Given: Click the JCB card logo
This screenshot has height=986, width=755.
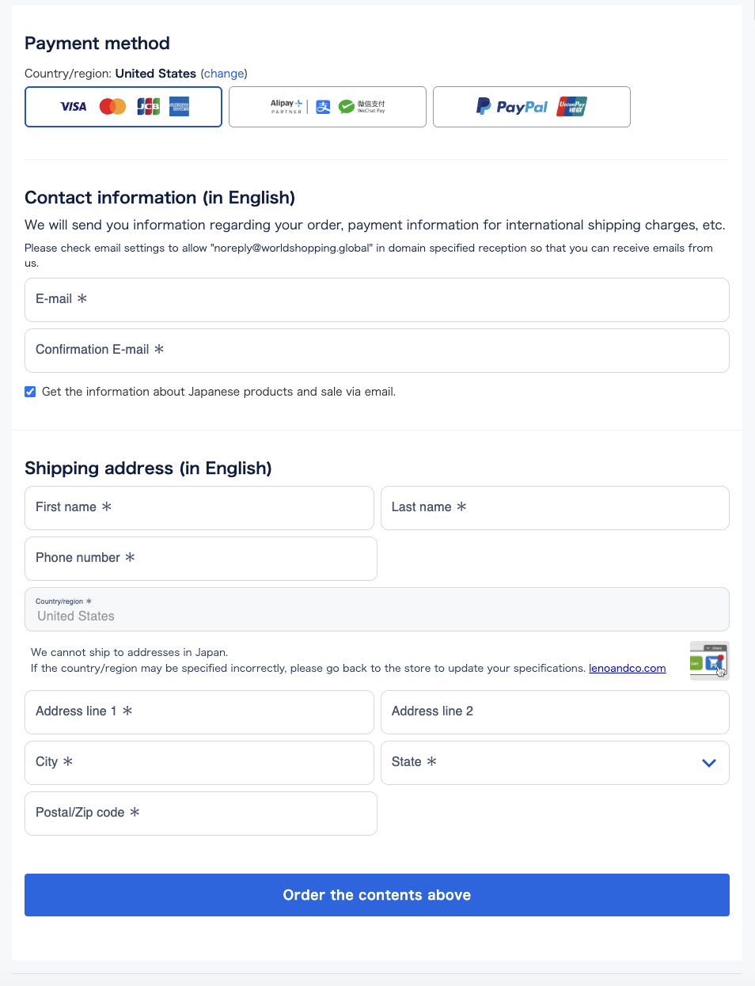Looking at the screenshot, I should pos(148,107).
